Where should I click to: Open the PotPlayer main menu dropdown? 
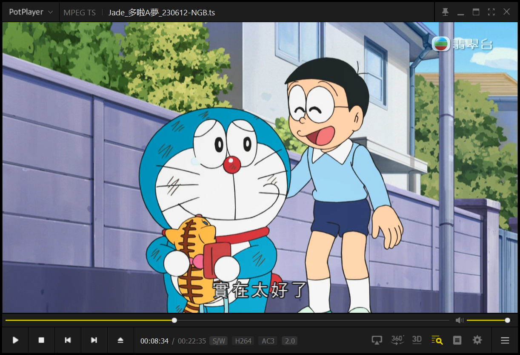click(30, 12)
